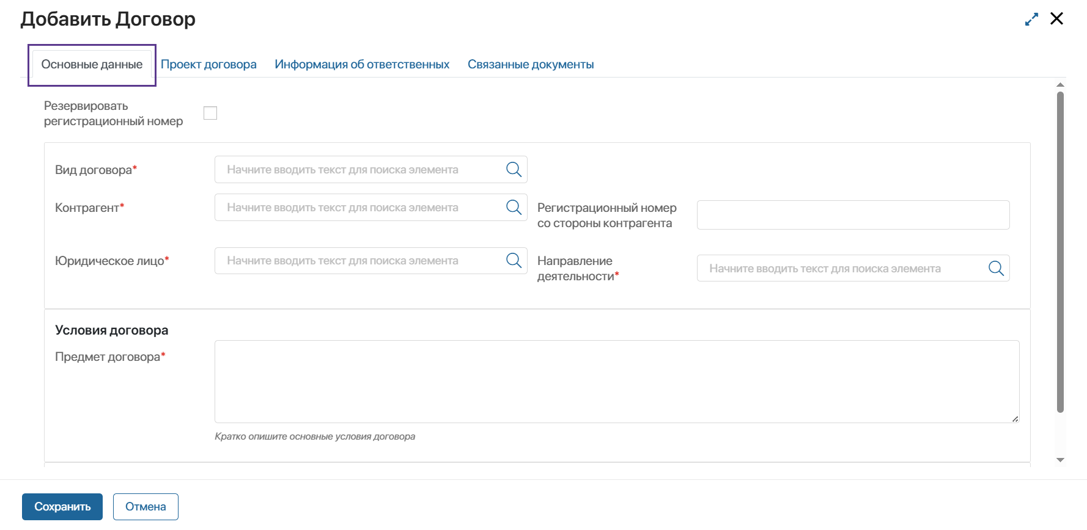Viewport: 1087px width, 530px height.
Task: Click into the Предмет договора text area
Action: (x=616, y=382)
